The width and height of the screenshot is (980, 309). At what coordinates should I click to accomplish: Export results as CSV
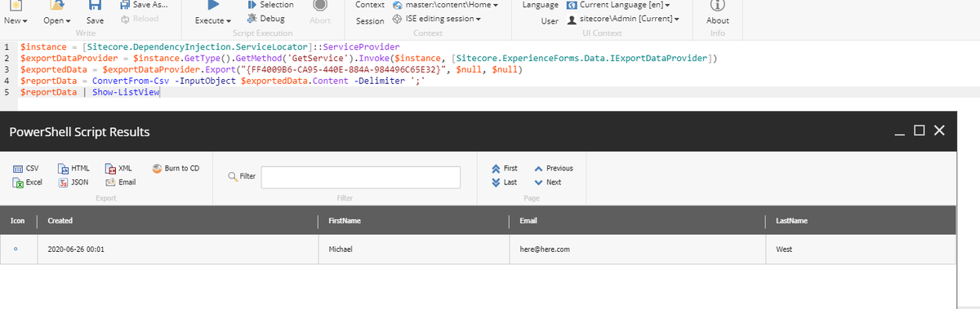tap(27, 168)
